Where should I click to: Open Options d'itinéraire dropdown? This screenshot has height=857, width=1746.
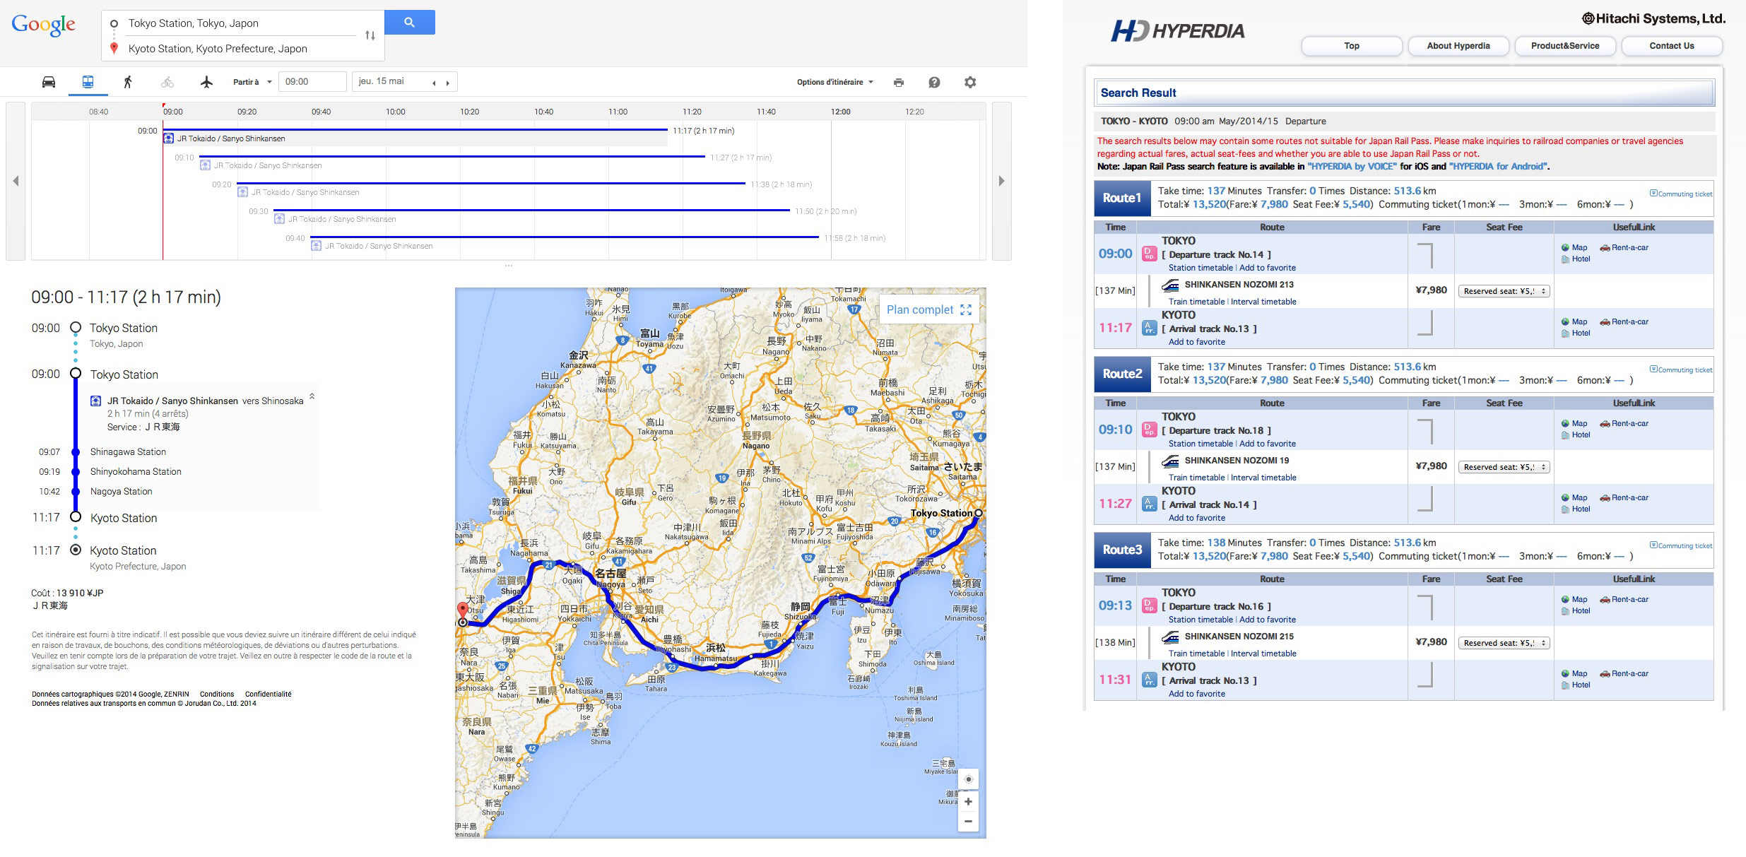pos(835,82)
